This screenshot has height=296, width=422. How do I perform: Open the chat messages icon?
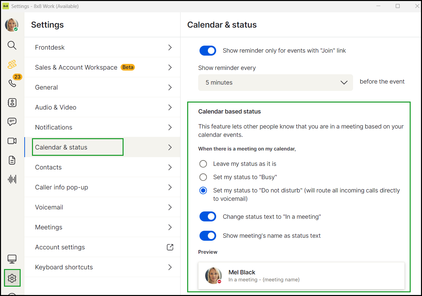(x=12, y=122)
